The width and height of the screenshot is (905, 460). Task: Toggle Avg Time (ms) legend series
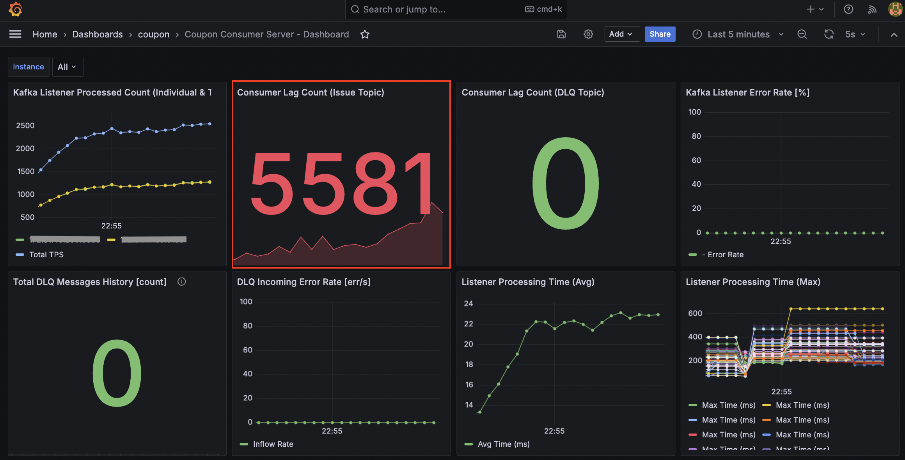click(504, 444)
